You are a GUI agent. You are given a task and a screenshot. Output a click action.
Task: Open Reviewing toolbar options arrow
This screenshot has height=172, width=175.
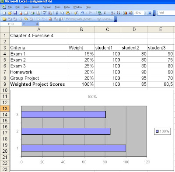point(115,19)
